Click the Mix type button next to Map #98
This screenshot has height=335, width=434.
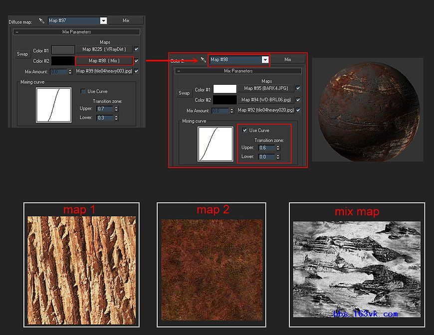pos(287,60)
